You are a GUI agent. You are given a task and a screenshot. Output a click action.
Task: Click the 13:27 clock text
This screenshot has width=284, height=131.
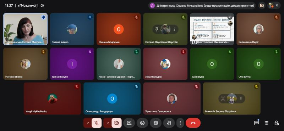[x=9, y=5]
